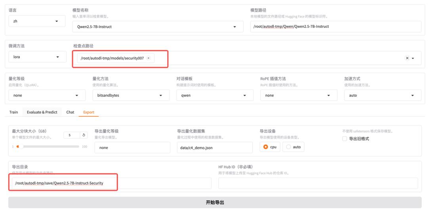Click the 导出设备 label
428x211 pixels.
(x=268, y=131)
